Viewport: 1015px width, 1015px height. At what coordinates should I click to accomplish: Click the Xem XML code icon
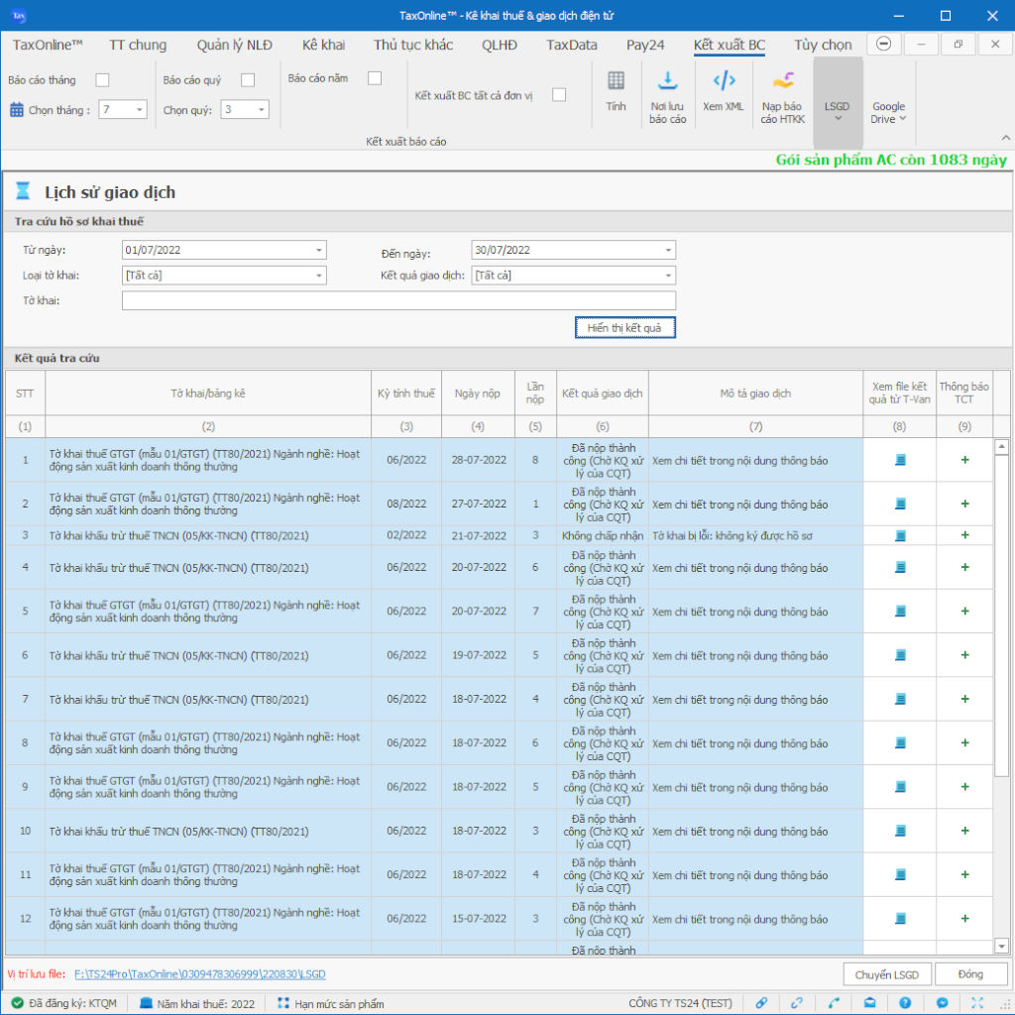724,81
